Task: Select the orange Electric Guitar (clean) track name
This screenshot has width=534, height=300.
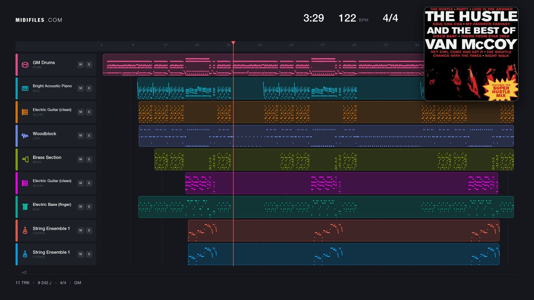Action: pos(52,110)
